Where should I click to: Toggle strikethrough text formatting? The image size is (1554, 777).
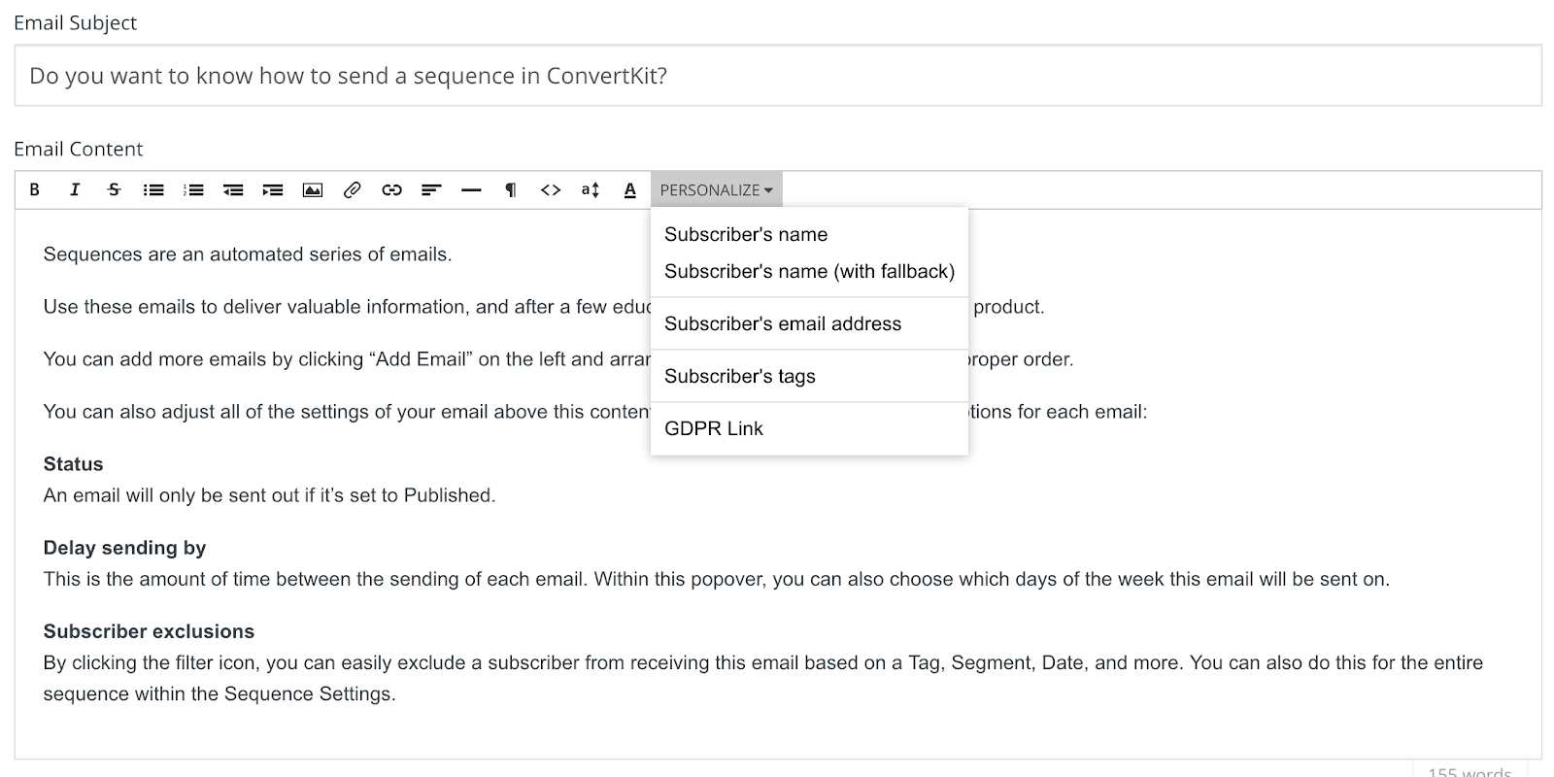(x=114, y=190)
